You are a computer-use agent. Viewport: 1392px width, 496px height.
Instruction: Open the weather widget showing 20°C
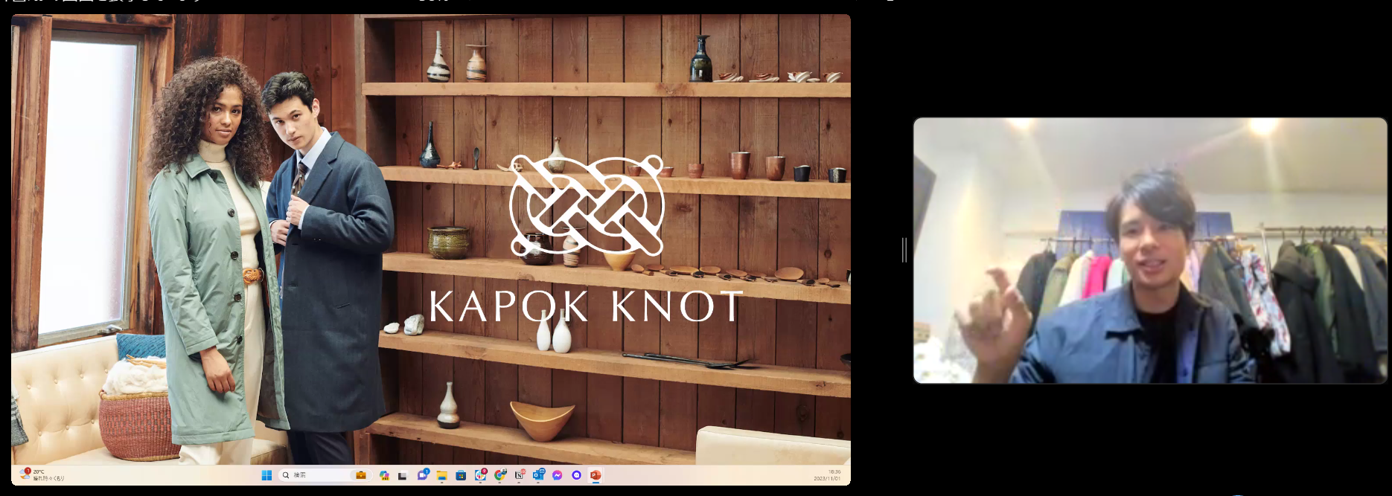click(x=42, y=474)
